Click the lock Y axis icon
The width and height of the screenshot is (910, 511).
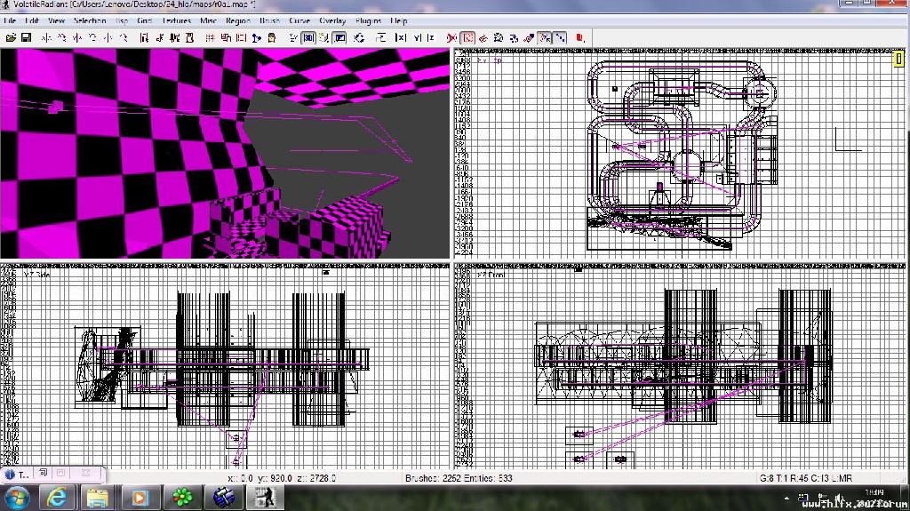(416, 38)
